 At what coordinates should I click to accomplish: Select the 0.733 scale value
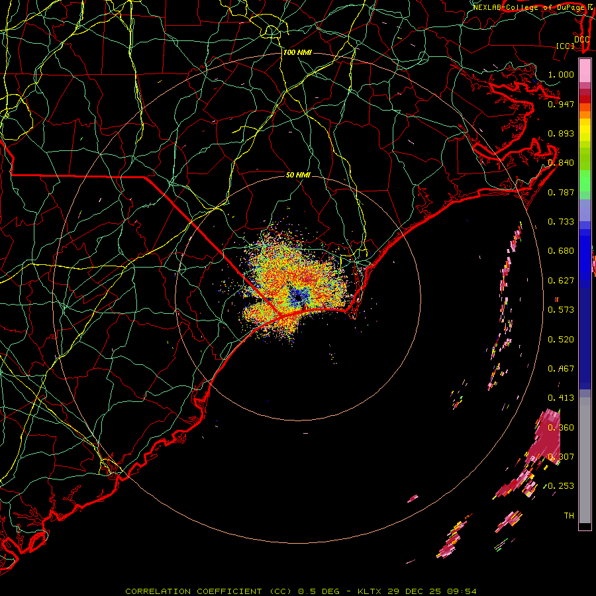tap(561, 222)
